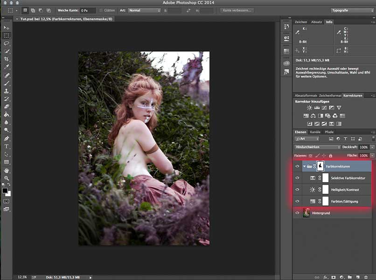The image size is (376, 280).
Task: Select the Move tool
Action: (x=7, y=28)
